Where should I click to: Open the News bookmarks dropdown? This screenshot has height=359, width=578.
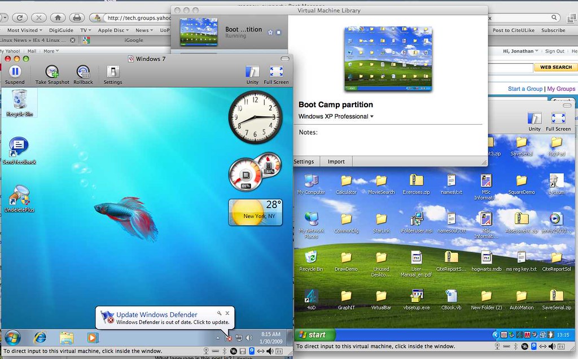(144, 30)
